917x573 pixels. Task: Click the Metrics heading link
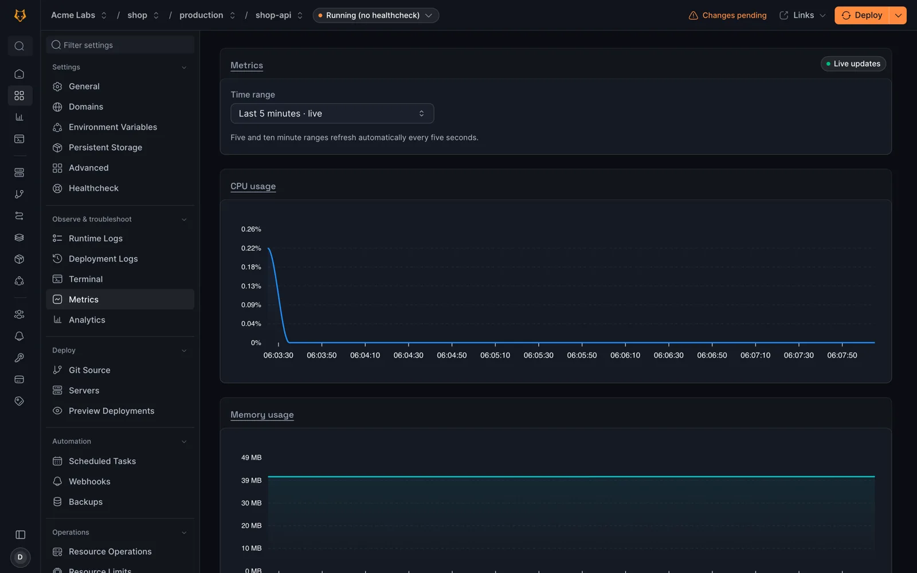click(246, 65)
